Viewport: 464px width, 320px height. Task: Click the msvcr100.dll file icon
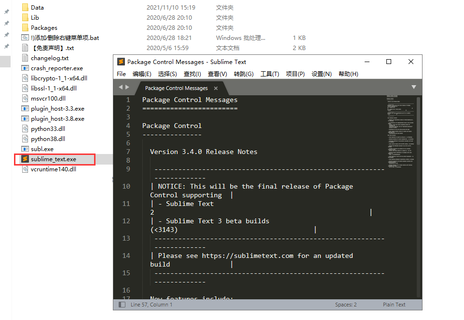point(25,98)
